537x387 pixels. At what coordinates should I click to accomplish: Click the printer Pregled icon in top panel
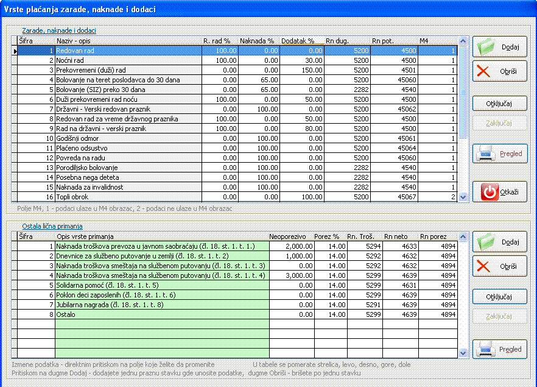pos(486,154)
